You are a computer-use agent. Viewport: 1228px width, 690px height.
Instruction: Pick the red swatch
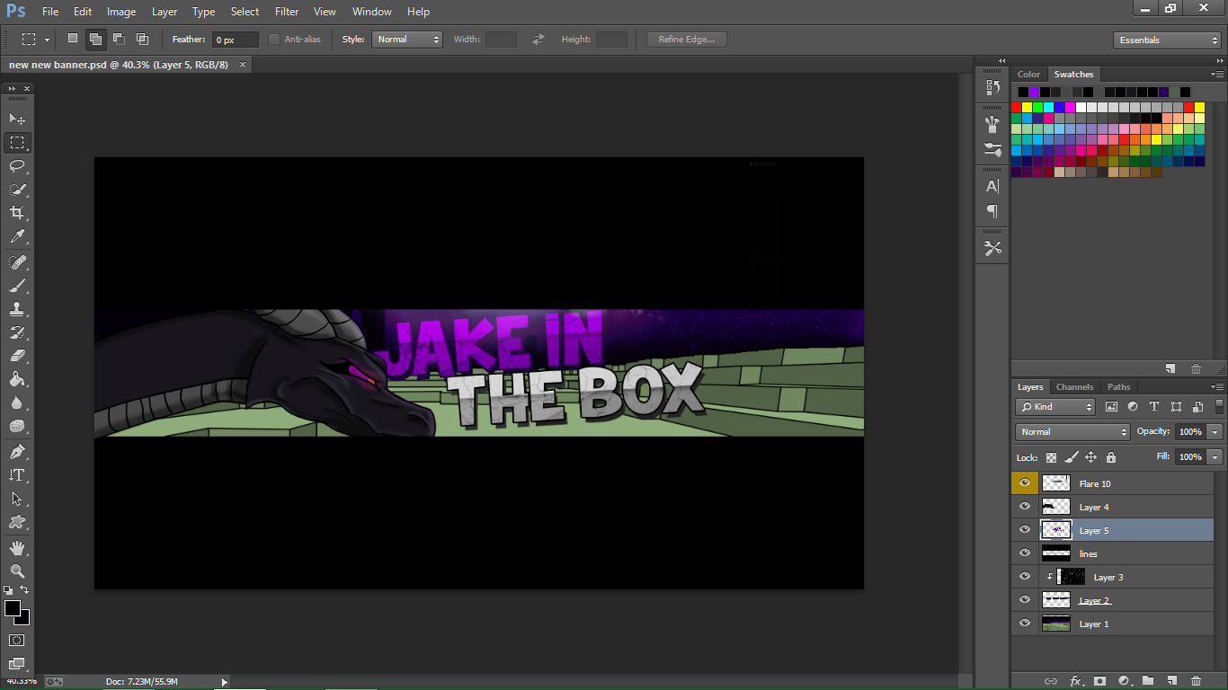click(x=1017, y=107)
